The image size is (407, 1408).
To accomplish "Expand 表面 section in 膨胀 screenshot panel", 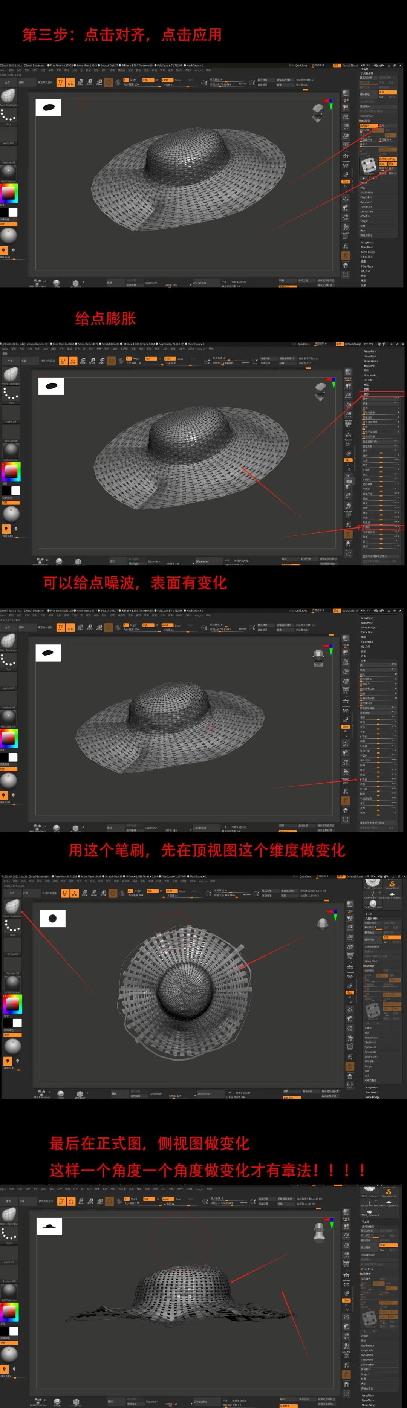I will (x=367, y=389).
